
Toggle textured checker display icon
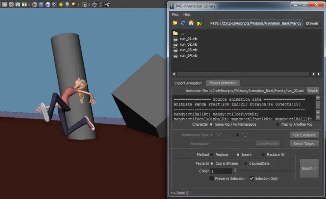[x=54, y=4]
